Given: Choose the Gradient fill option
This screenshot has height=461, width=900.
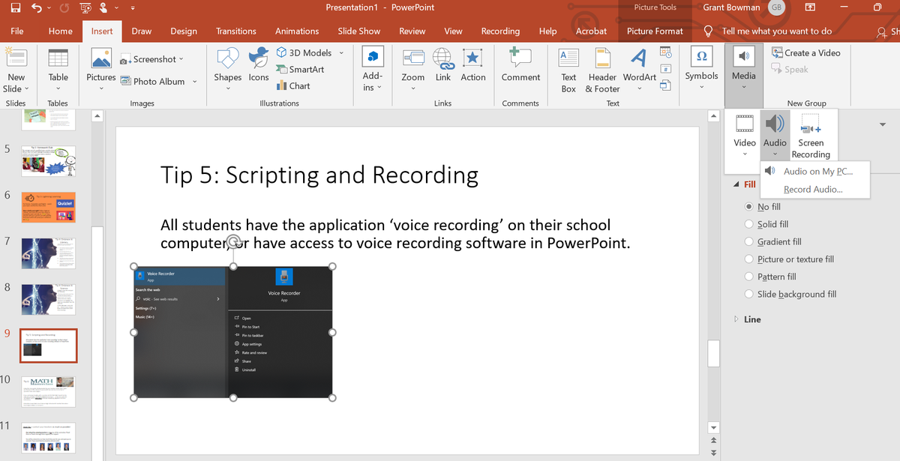Looking at the screenshot, I should 748,241.
